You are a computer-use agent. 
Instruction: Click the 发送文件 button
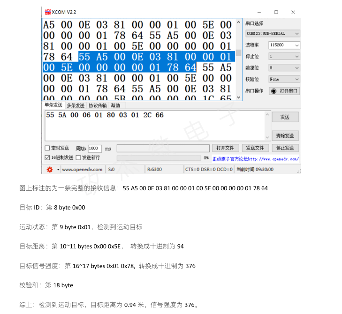[x=255, y=148]
